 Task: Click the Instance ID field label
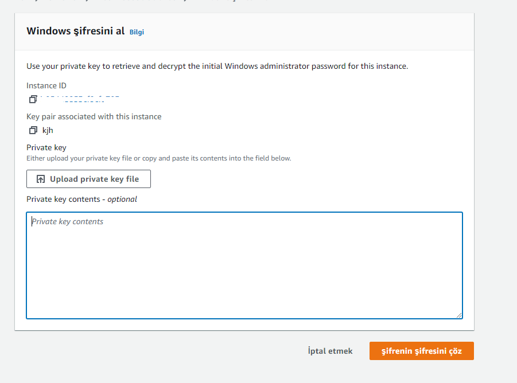click(x=46, y=85)
